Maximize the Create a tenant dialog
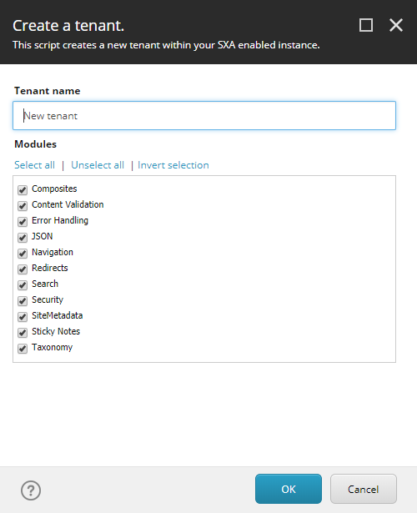Image resolution: width=417 pixels, height=513 pixels. tap(366, 25)
